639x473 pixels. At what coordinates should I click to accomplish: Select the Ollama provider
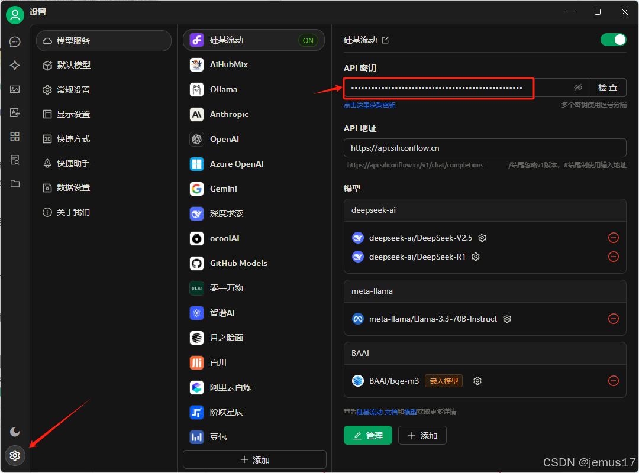click(254, 89)
